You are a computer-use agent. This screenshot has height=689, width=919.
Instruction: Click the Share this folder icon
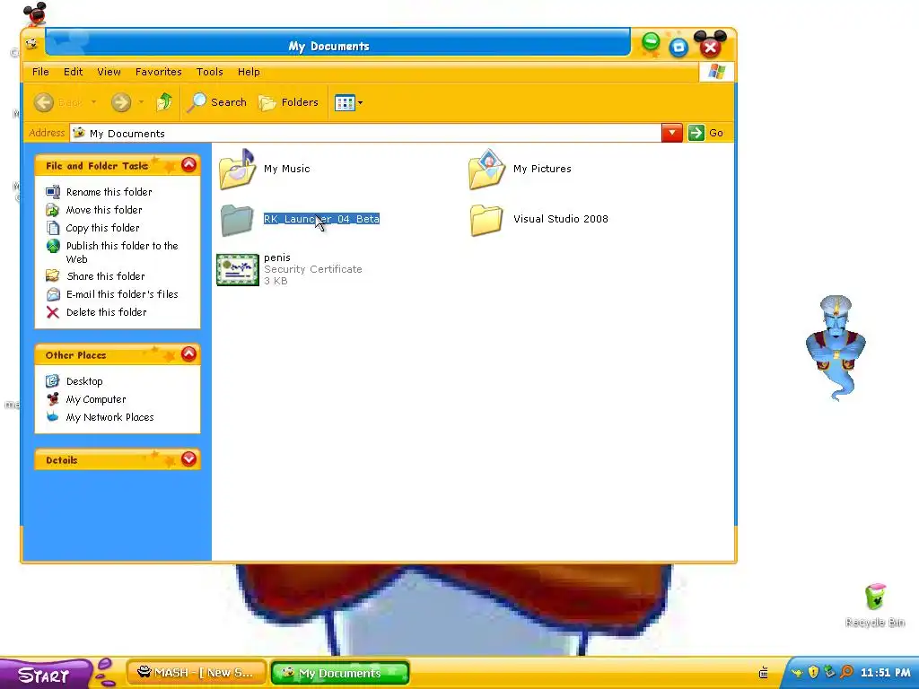point(53,276)
